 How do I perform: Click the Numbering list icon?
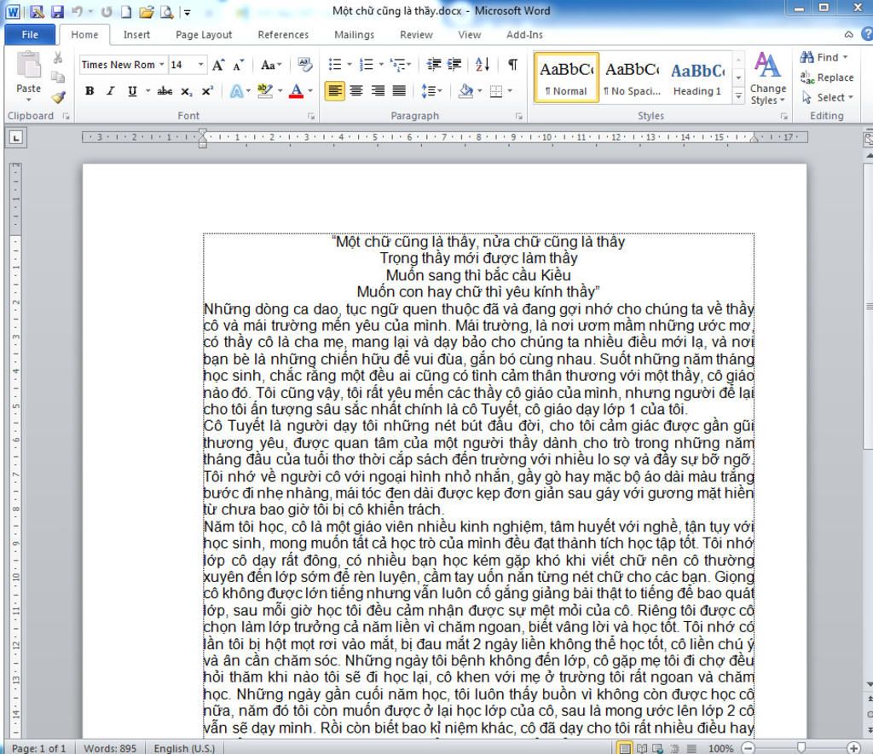pyautogui.click(x=367, y=65)
